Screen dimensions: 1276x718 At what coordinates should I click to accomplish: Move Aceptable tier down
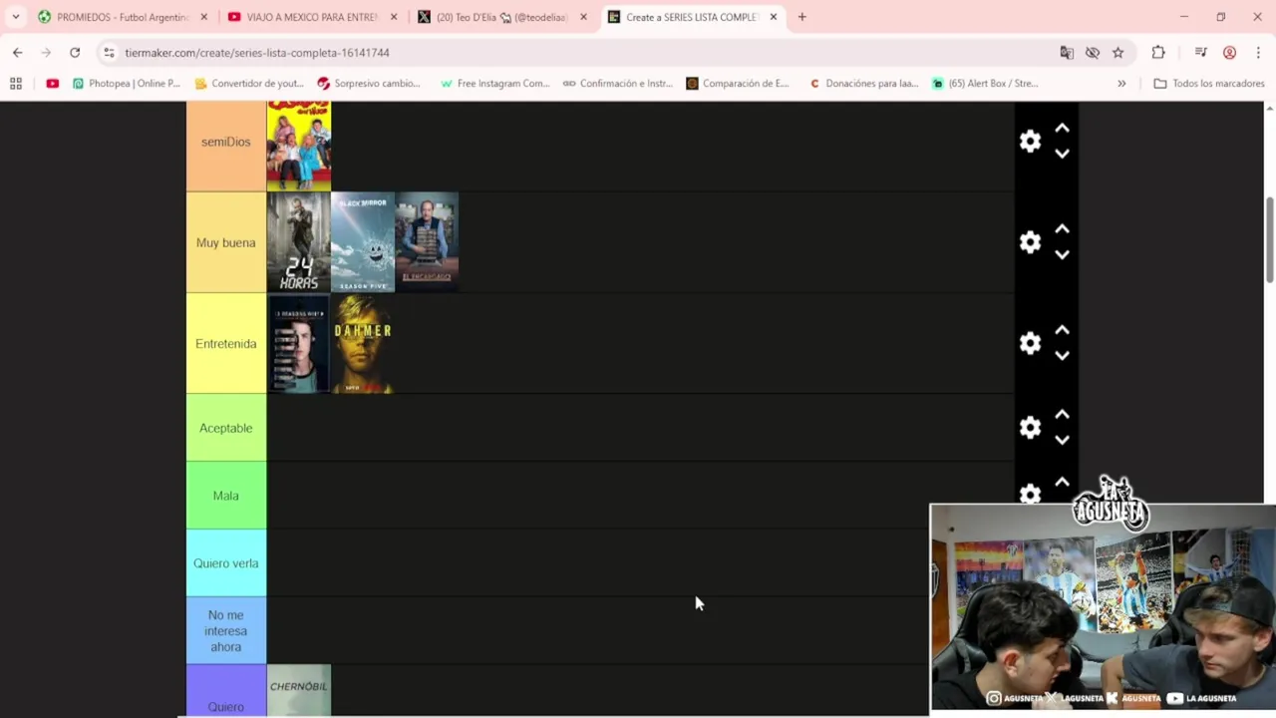1062,440
